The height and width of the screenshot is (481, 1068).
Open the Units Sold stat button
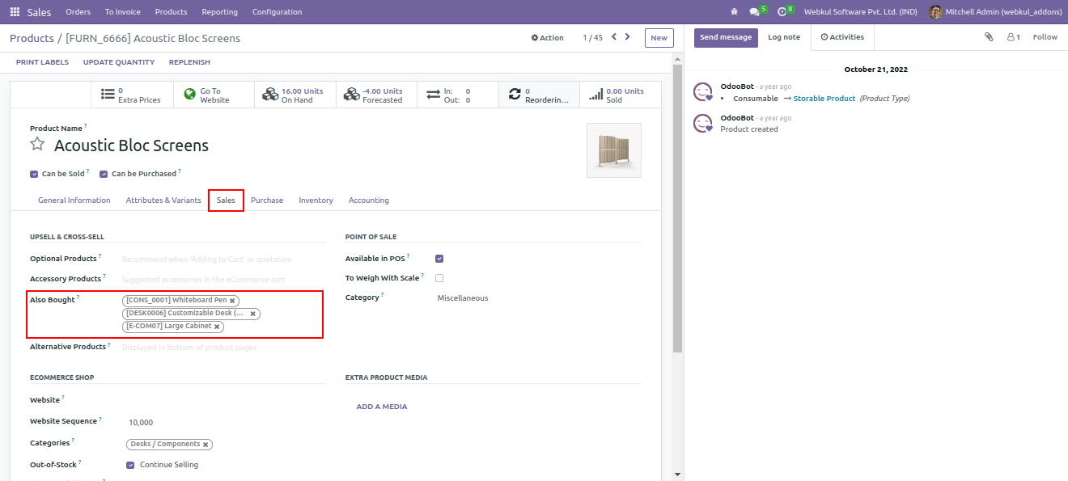coord(620,95)
